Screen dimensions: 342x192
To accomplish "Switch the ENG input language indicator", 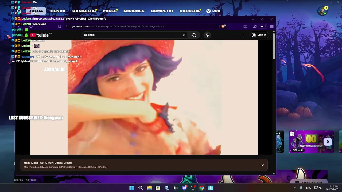I will tap(308, 188).
